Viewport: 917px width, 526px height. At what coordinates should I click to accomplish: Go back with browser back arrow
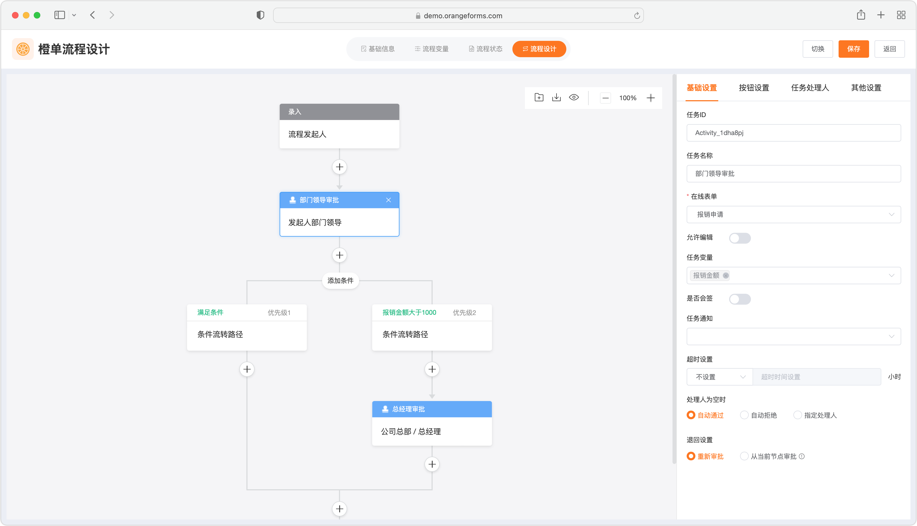[x=93, y=15]
